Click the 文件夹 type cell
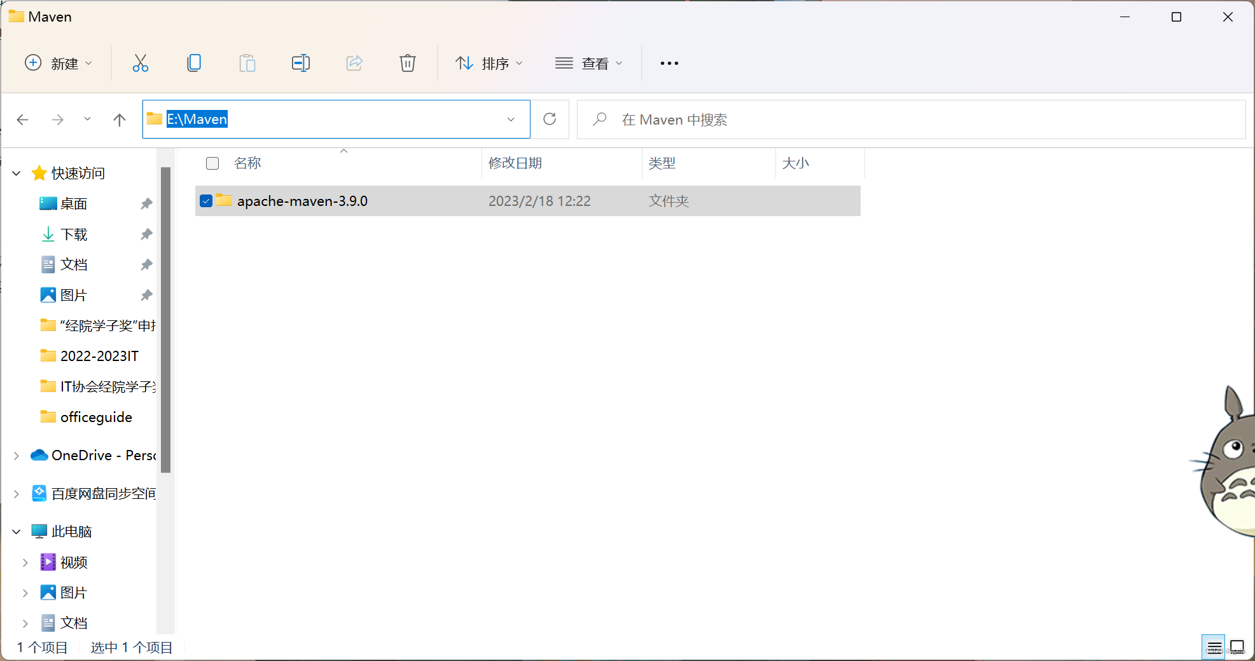Image resolution: width=1255 pixels, height=661 pixels. (x=669, y=201)
